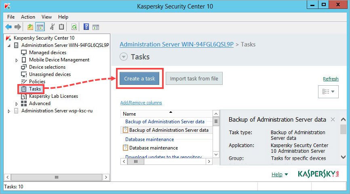Click the Tasks: 10 status bar text
Screen dimensions: 350x194
click(14, 187)
